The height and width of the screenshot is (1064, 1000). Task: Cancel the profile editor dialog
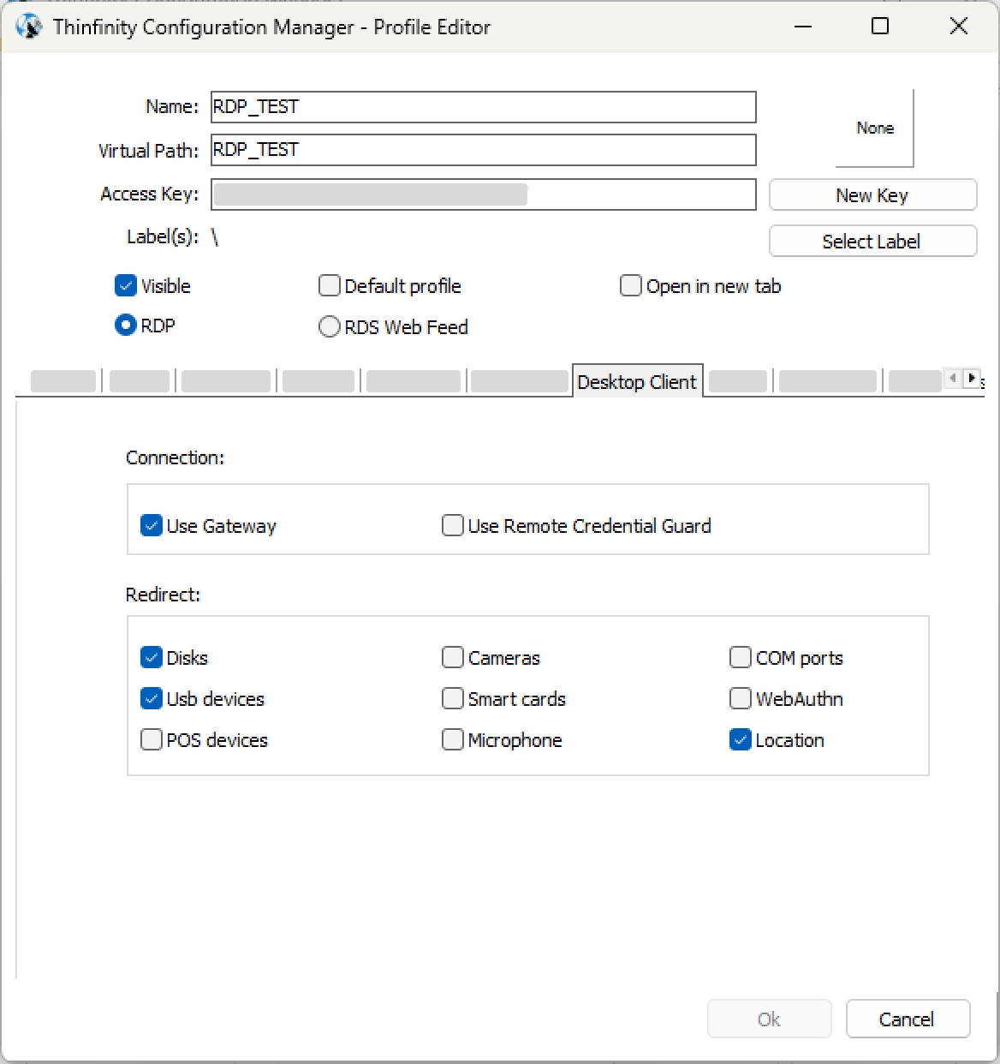(x=907, y=1019)
